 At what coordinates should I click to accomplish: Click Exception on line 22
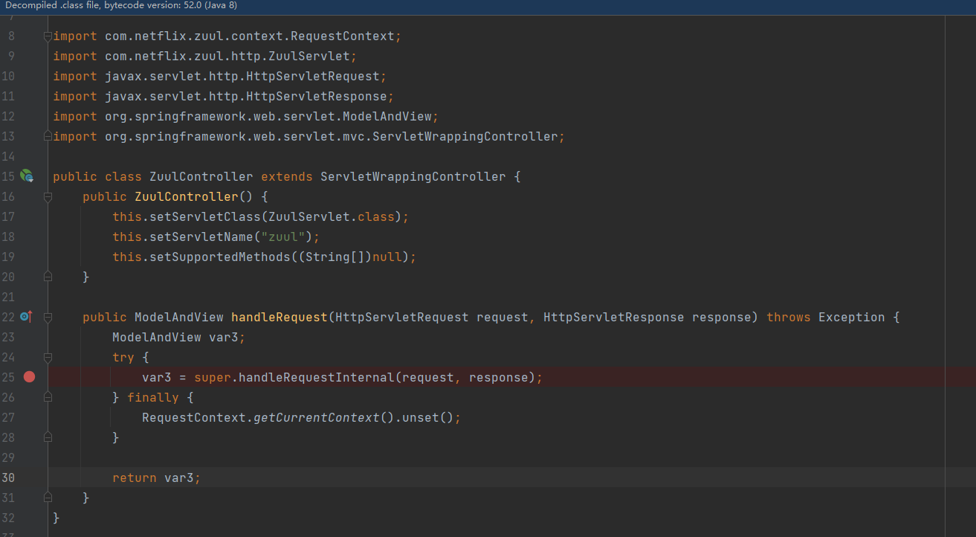[852, 317]
